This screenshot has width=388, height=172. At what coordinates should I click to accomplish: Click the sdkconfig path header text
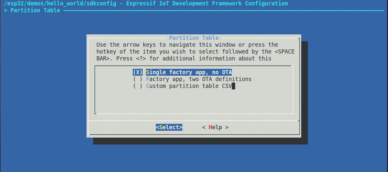[x=146, y=4]
